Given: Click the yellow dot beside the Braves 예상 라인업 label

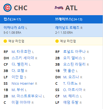Looking at the screenshot, I should (57, 41).
